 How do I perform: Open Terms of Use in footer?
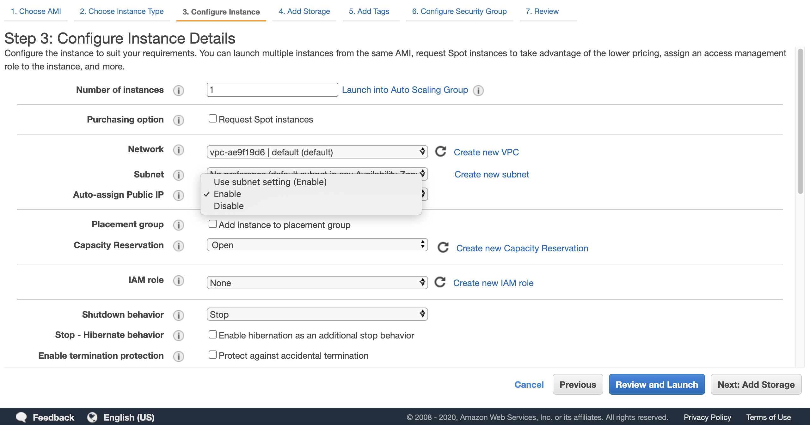point(768,417)
